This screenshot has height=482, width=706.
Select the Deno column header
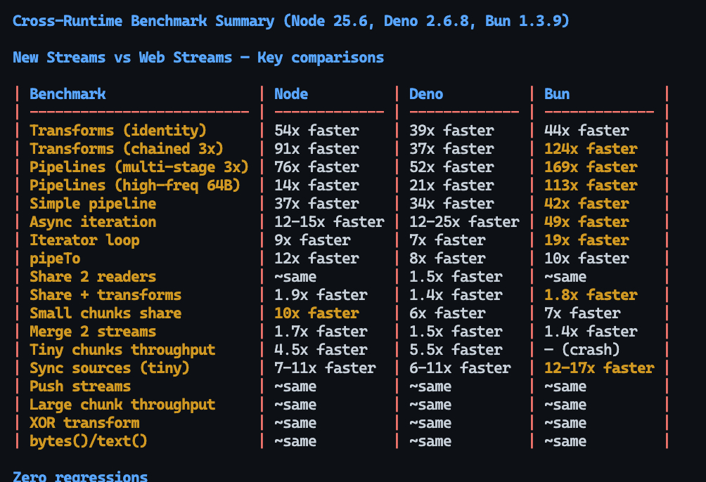(x=426, y=93)
